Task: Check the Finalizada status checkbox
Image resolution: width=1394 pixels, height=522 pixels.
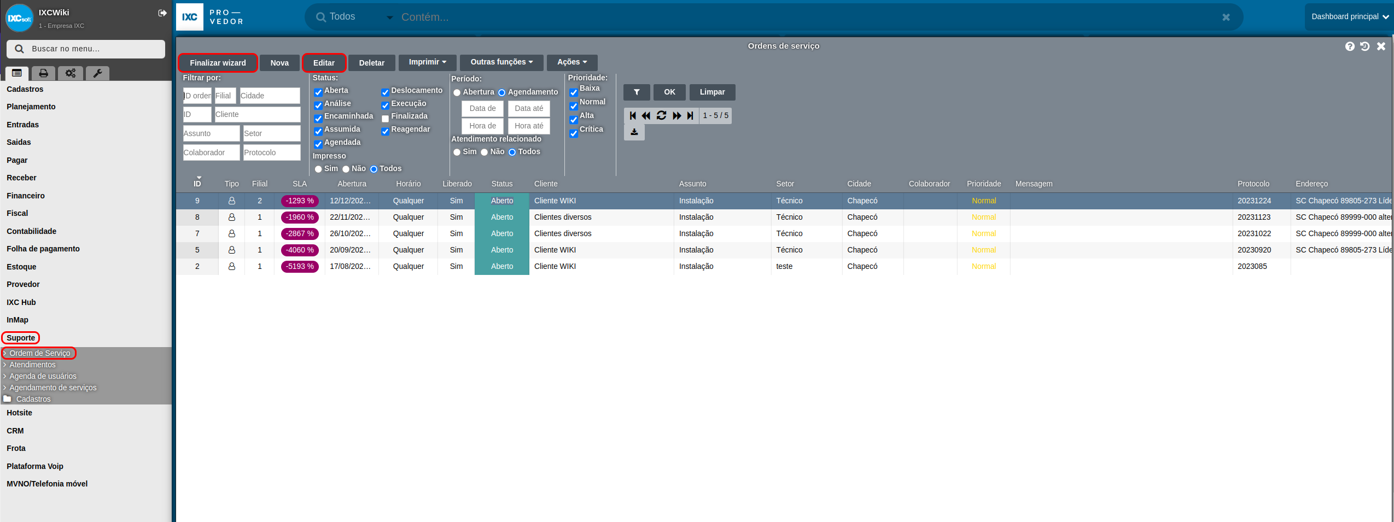Action: coord(385,118)
